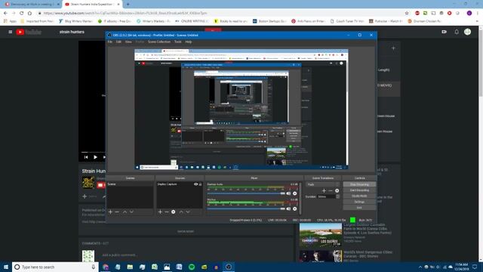Move the source up with the Sources up arrow
The width and height of the screenshot is (483, 272).
pyautogui.click(x=181, y=212)
